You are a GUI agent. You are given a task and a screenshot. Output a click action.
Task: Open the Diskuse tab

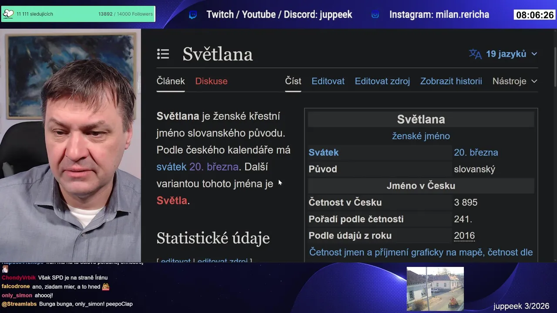(x=211, y=81)
